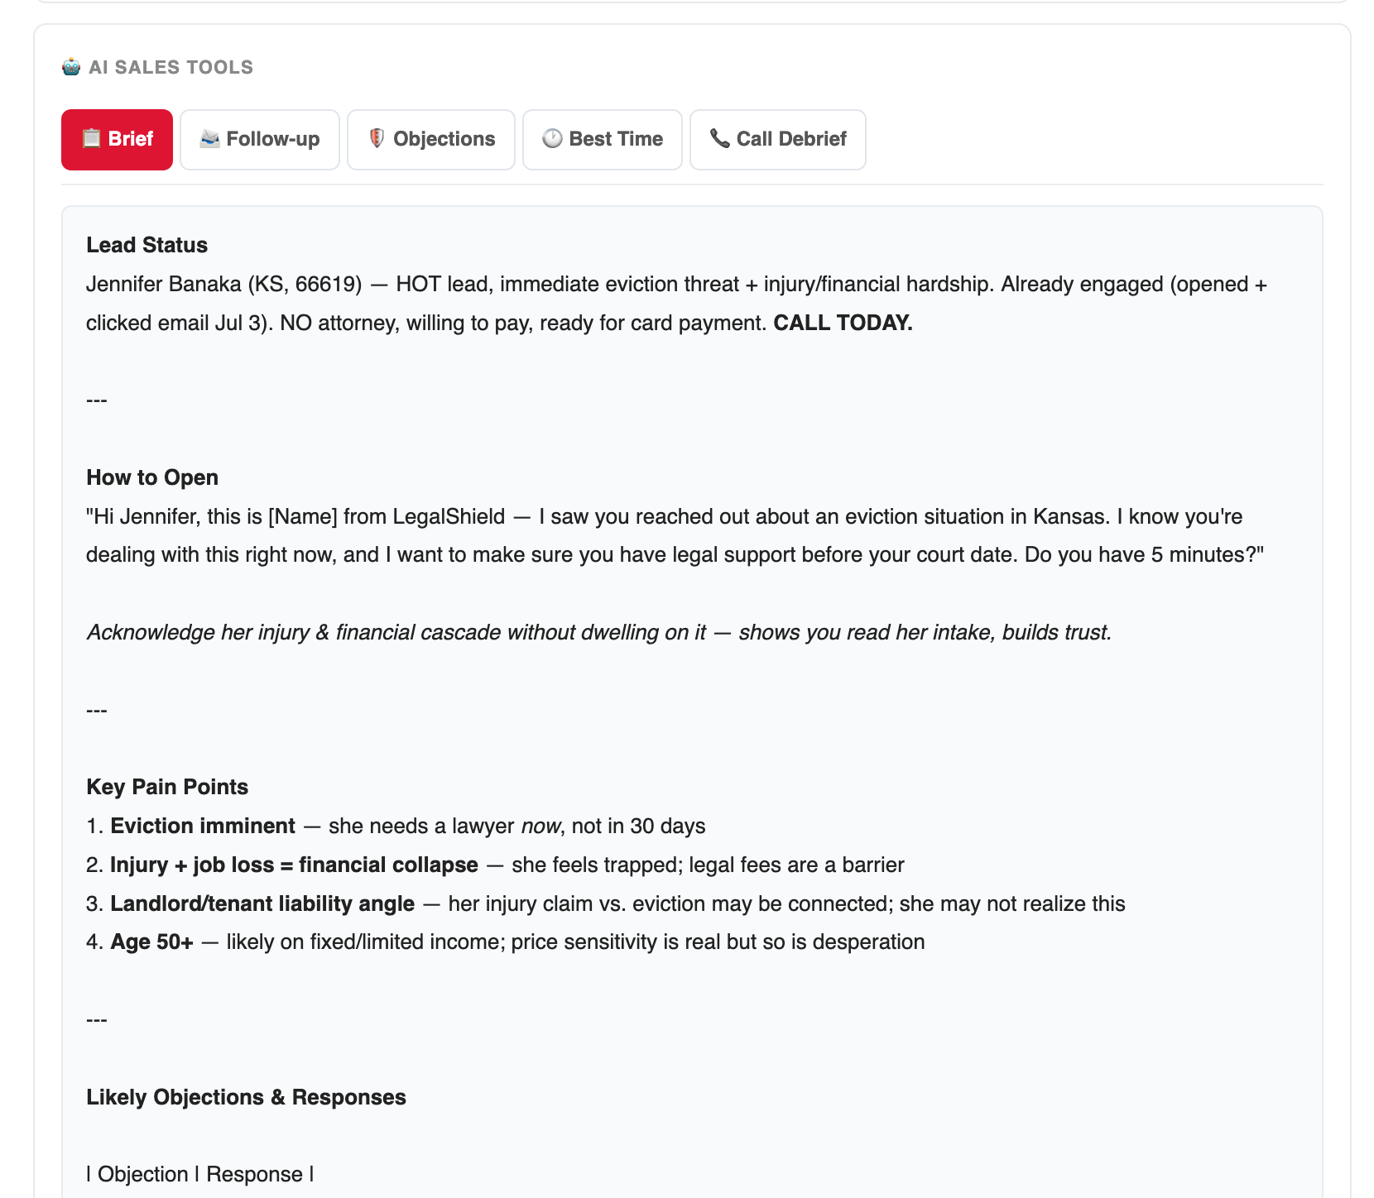Open the Brief tab
The width and height of the screenshot is (1374, 1198).
(117, 139)
